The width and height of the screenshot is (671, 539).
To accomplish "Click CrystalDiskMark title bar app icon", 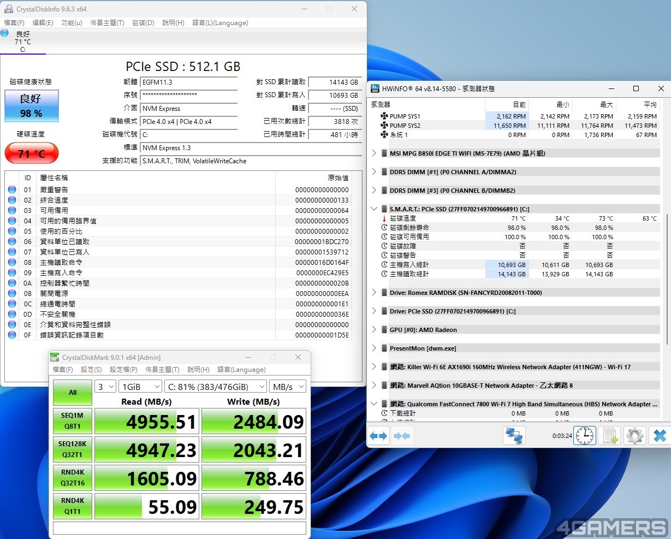I will pos(55,357).
